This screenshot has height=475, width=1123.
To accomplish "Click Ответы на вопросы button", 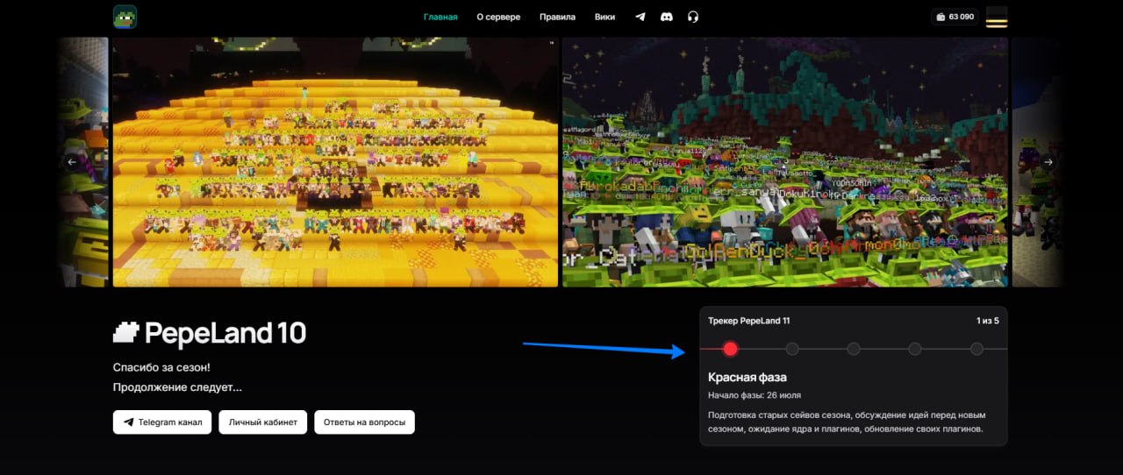I will [x=364, y=422].
